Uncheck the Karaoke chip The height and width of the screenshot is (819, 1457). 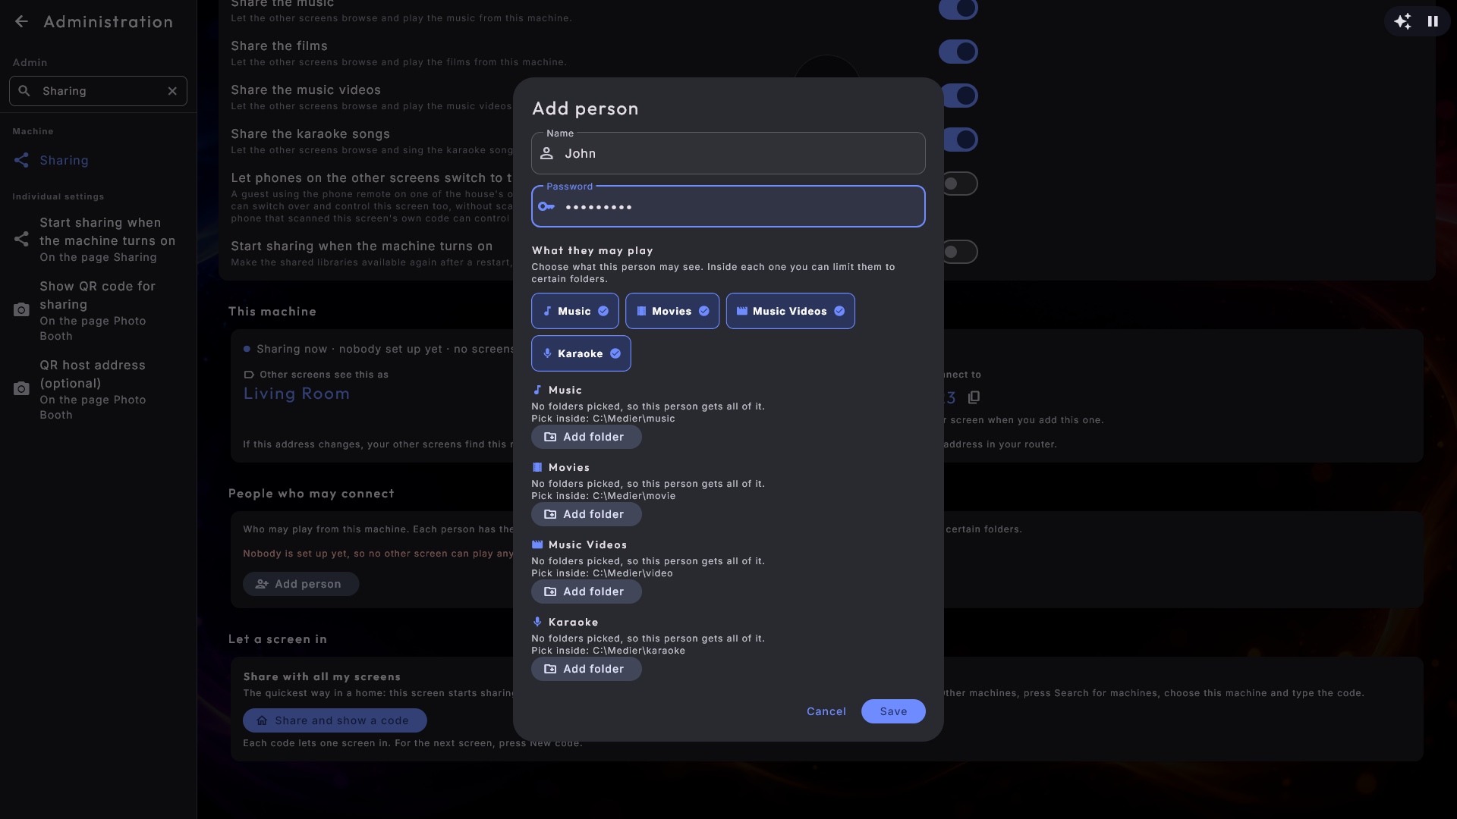click(581, 353)
